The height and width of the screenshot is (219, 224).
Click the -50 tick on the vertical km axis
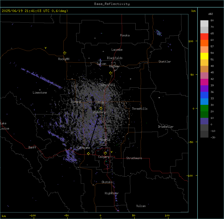[x=191, y=142]
